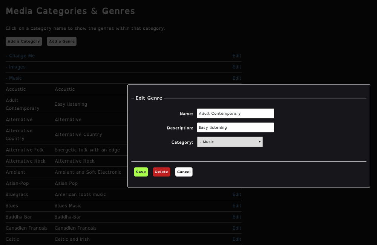
Task: Select the Buddha Bar genre name
Action: pos(18,217)
